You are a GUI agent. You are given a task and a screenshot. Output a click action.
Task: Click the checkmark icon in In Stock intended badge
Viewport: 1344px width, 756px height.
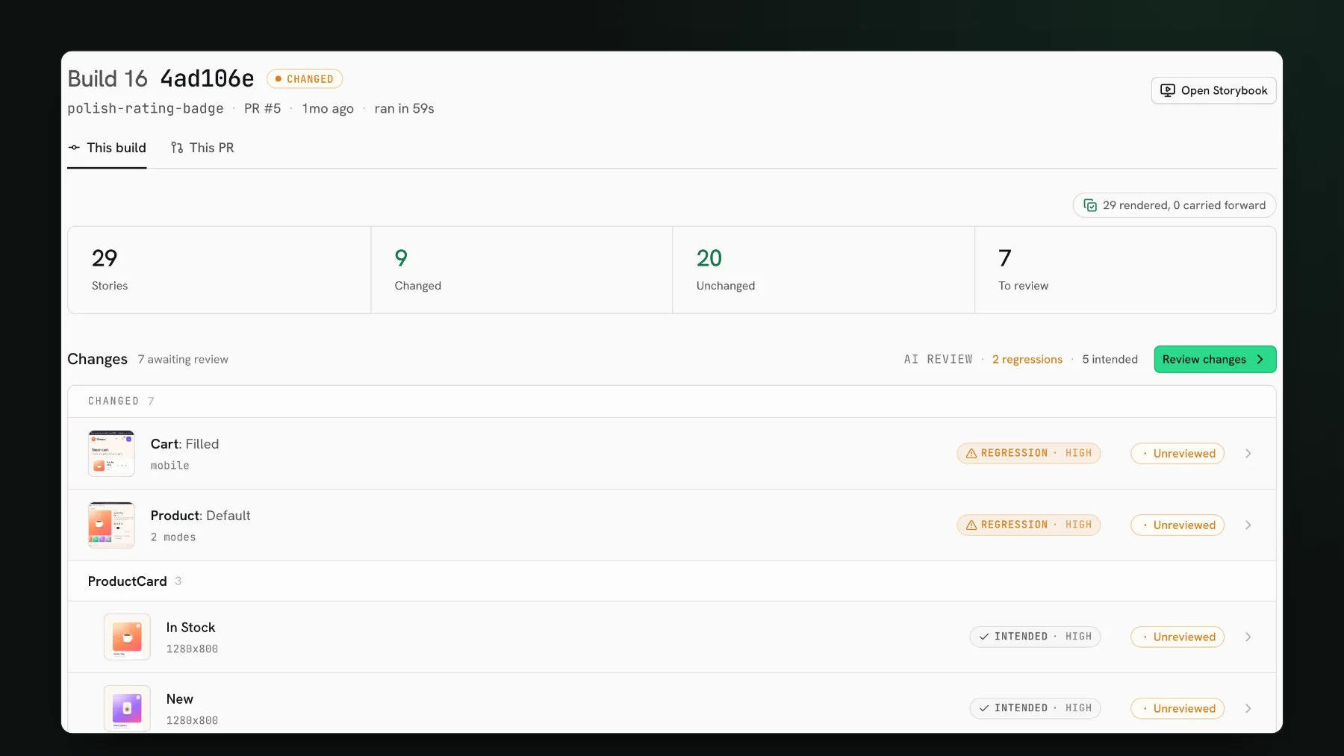(984, 637)
